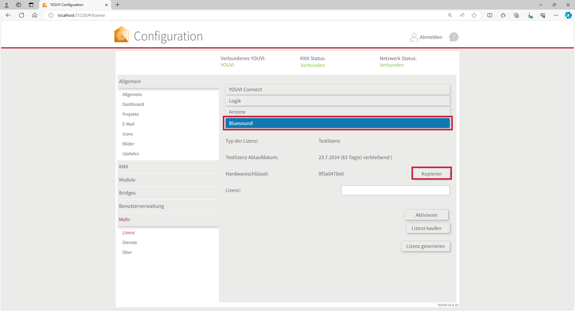Click the browser zoom magnifier icon

point(450,15)
